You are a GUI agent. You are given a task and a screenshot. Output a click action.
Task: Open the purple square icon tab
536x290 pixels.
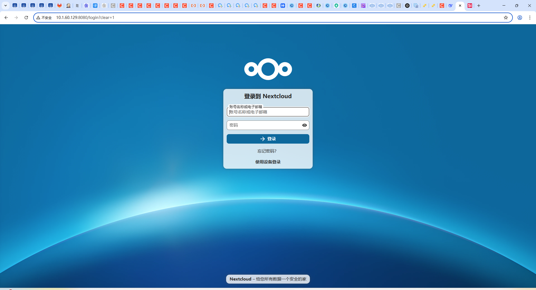[363, 6]
